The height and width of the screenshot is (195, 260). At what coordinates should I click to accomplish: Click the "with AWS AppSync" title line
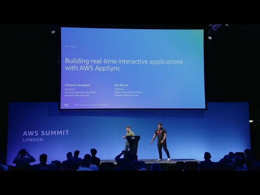tap(92, 68)
